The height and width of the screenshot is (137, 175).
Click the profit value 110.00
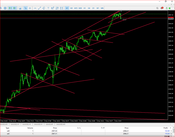167,134
